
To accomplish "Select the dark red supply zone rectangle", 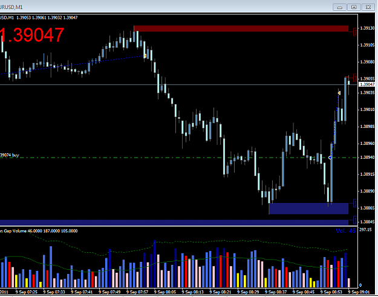I will (241, 28).
